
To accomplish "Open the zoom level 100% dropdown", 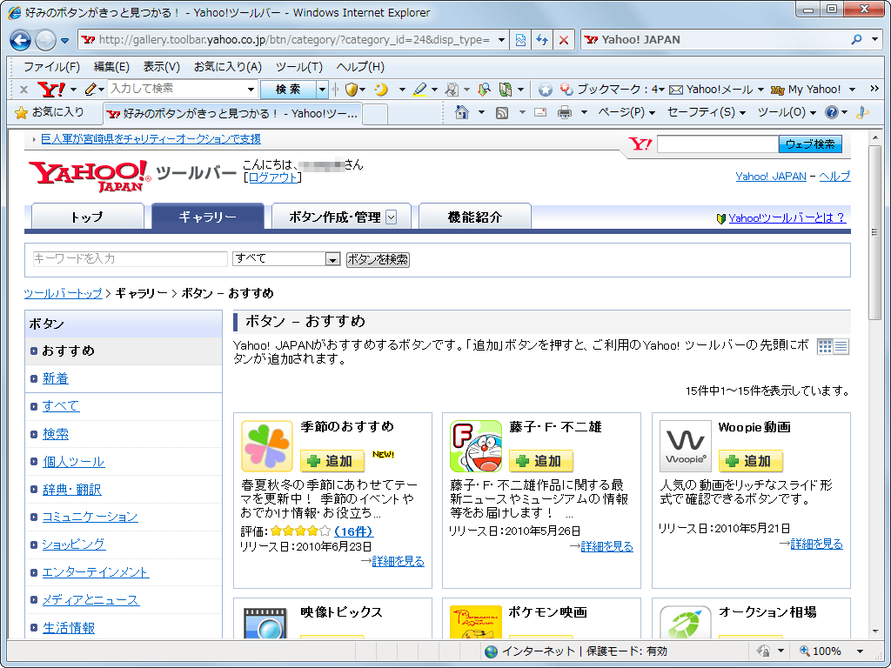I will [861, 651].
